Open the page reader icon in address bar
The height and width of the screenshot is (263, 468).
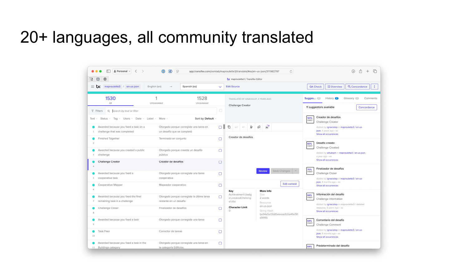[178, 71]
